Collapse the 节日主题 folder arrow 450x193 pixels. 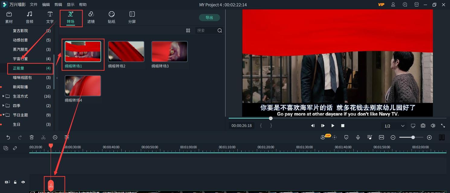3,115
